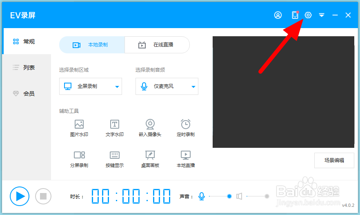Click the 00:00:00 duration timer display
The width and height of the screenshot is (360, 215).
click(131, 196)
